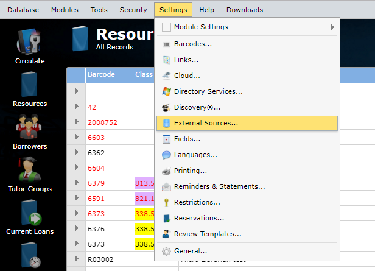Click the Module Settings blank icon box
This screenshot has height=271, width=375.
(x=166, y=27)
